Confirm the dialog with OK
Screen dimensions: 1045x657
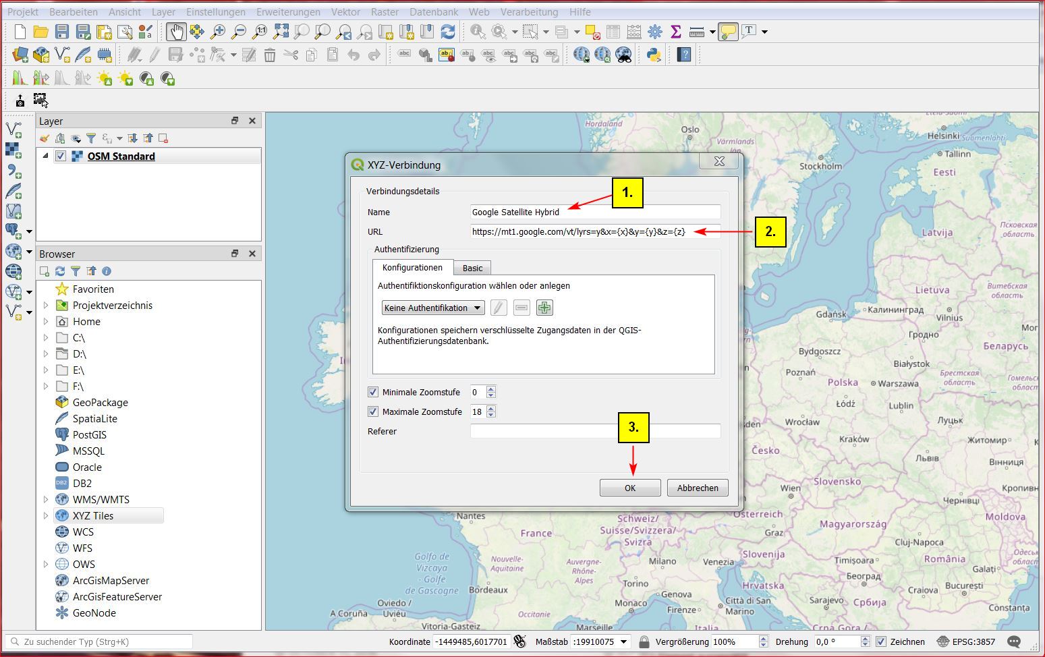pos(629,488)
